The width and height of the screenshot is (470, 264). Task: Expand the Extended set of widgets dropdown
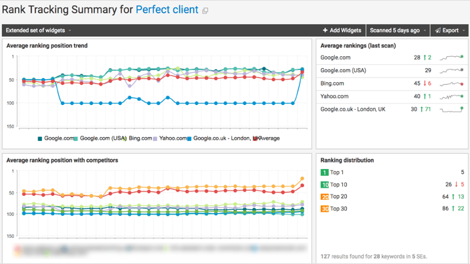click(x=38, y=30)
